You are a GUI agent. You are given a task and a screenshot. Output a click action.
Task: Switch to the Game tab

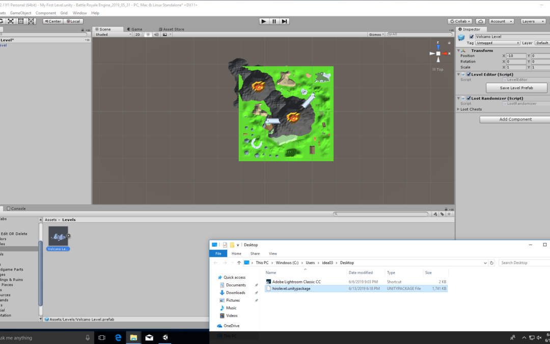pos(134,29)
